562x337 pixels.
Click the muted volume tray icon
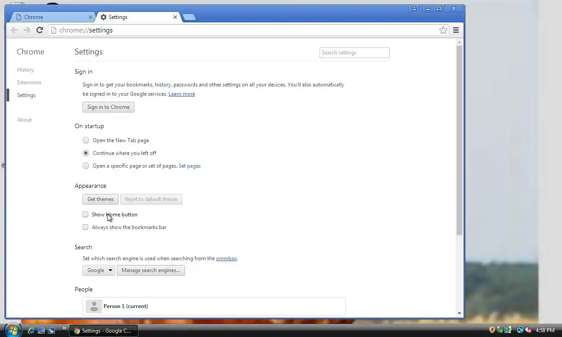pos(528,330)
